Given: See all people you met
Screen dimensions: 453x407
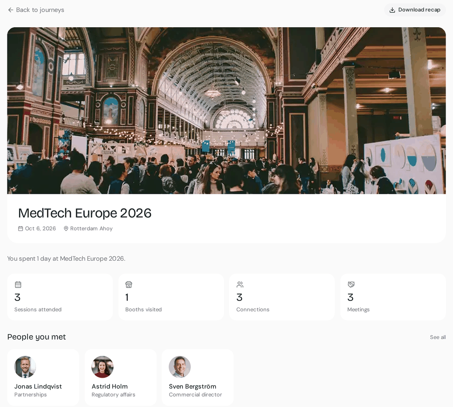Looking at the screenshot, I should click(x=438, y=337).
